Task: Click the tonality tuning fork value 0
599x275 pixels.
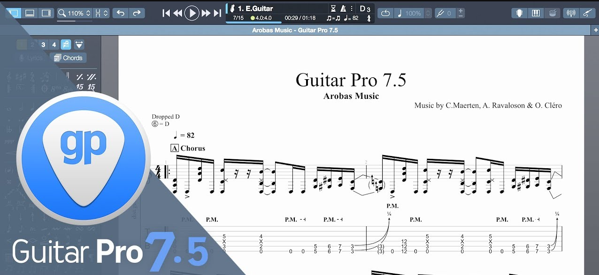Action: point(445,13)
